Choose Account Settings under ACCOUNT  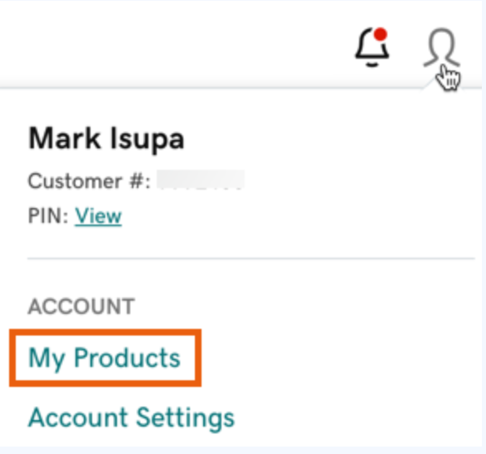pyautogui.click(x=131, y=418)
